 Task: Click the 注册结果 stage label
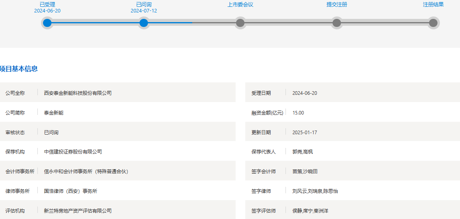(x=433, y=4)
